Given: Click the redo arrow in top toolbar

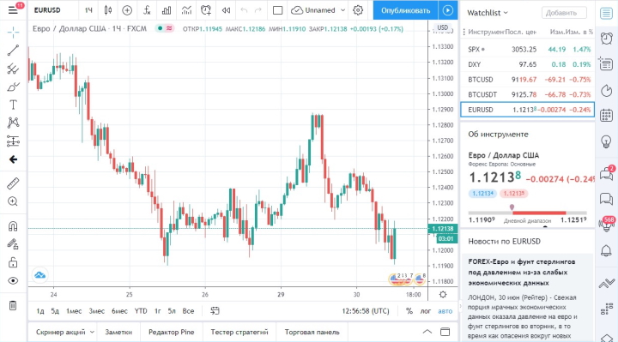Looking at the screenshot, I should pyautogui.click(x=258, y=10).
